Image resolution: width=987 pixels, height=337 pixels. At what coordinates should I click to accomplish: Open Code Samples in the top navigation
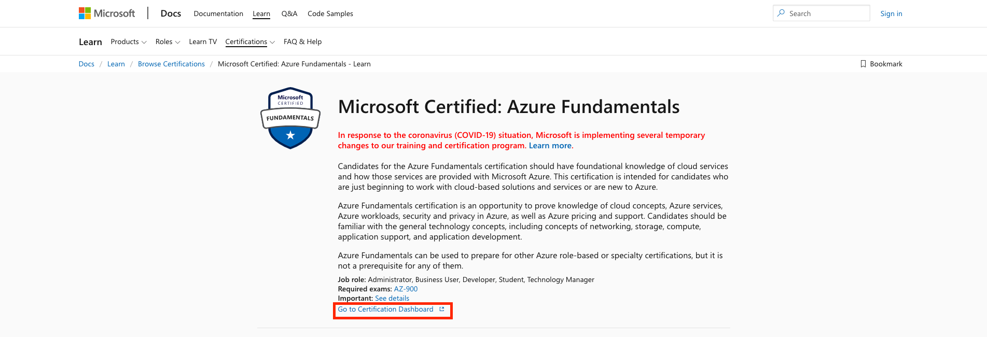click(x=330, y=13)
